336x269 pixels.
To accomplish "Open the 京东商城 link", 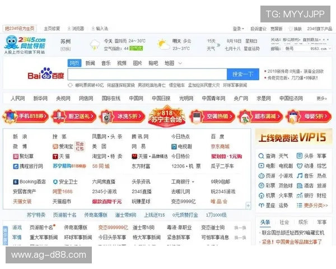I will tap(220, 146).
